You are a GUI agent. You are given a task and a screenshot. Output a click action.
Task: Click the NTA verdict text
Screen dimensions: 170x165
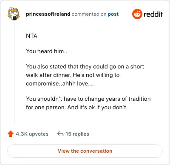coord(31,36)
